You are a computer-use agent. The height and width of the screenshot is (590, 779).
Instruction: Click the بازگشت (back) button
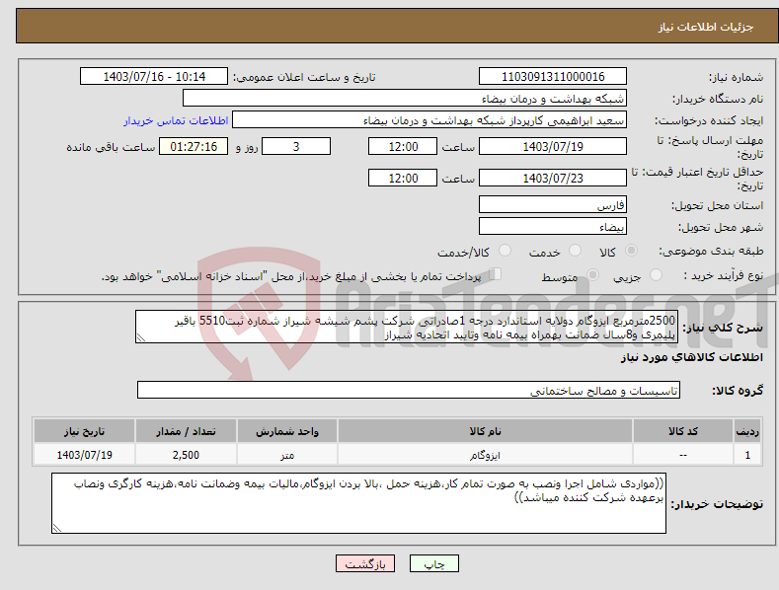coord(365,563)
